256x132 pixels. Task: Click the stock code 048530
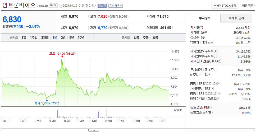click(42, 6)
